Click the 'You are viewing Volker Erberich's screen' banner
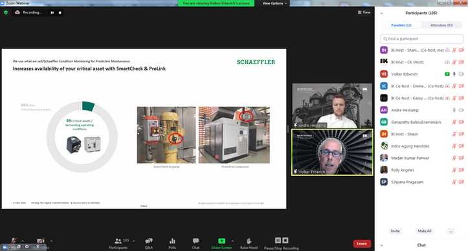 (216, 3)
